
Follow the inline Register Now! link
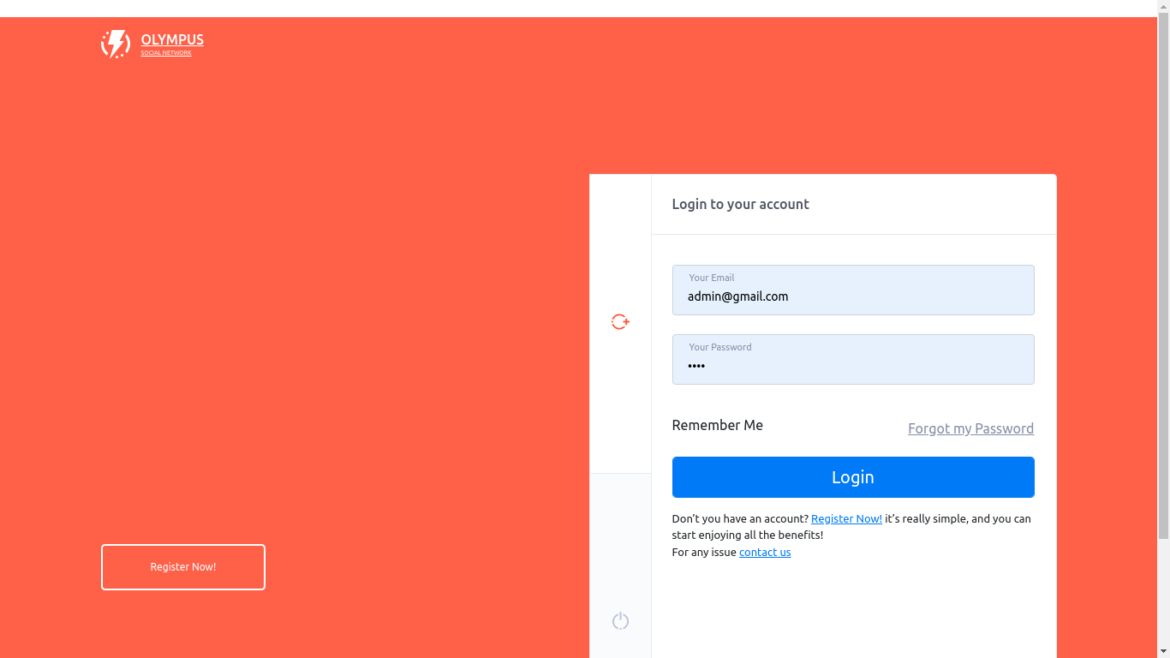click(846, 518)
